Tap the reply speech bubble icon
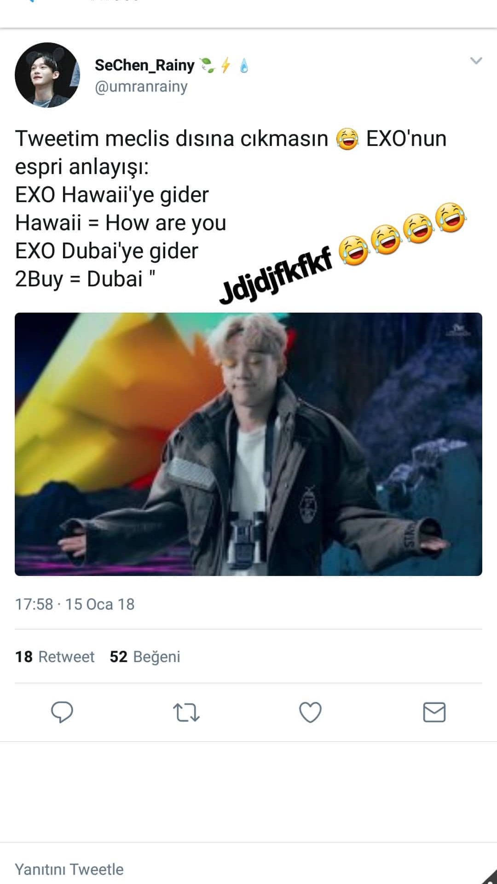 pyautogui.click(x=62, y=712)
